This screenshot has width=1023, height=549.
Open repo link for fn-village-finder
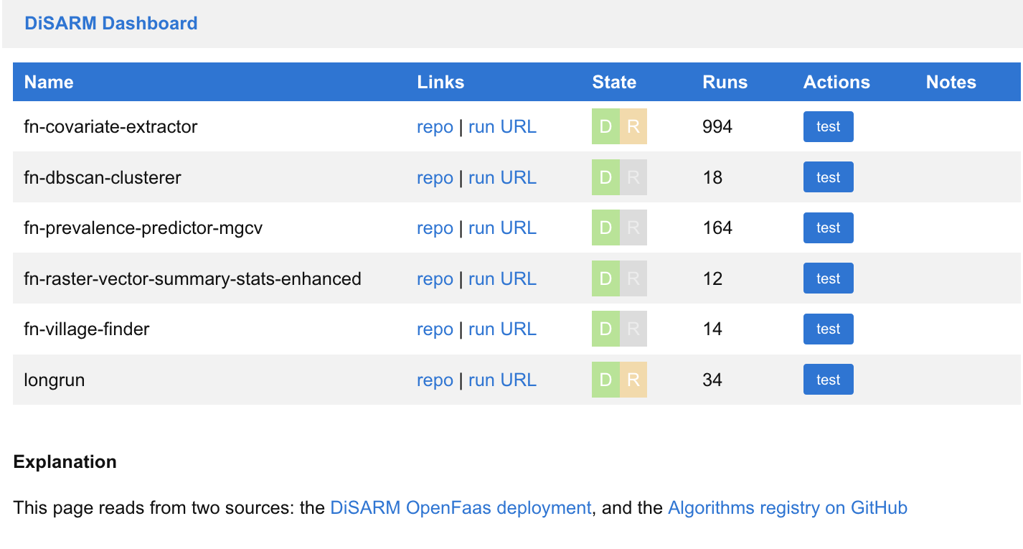[435, 329]
